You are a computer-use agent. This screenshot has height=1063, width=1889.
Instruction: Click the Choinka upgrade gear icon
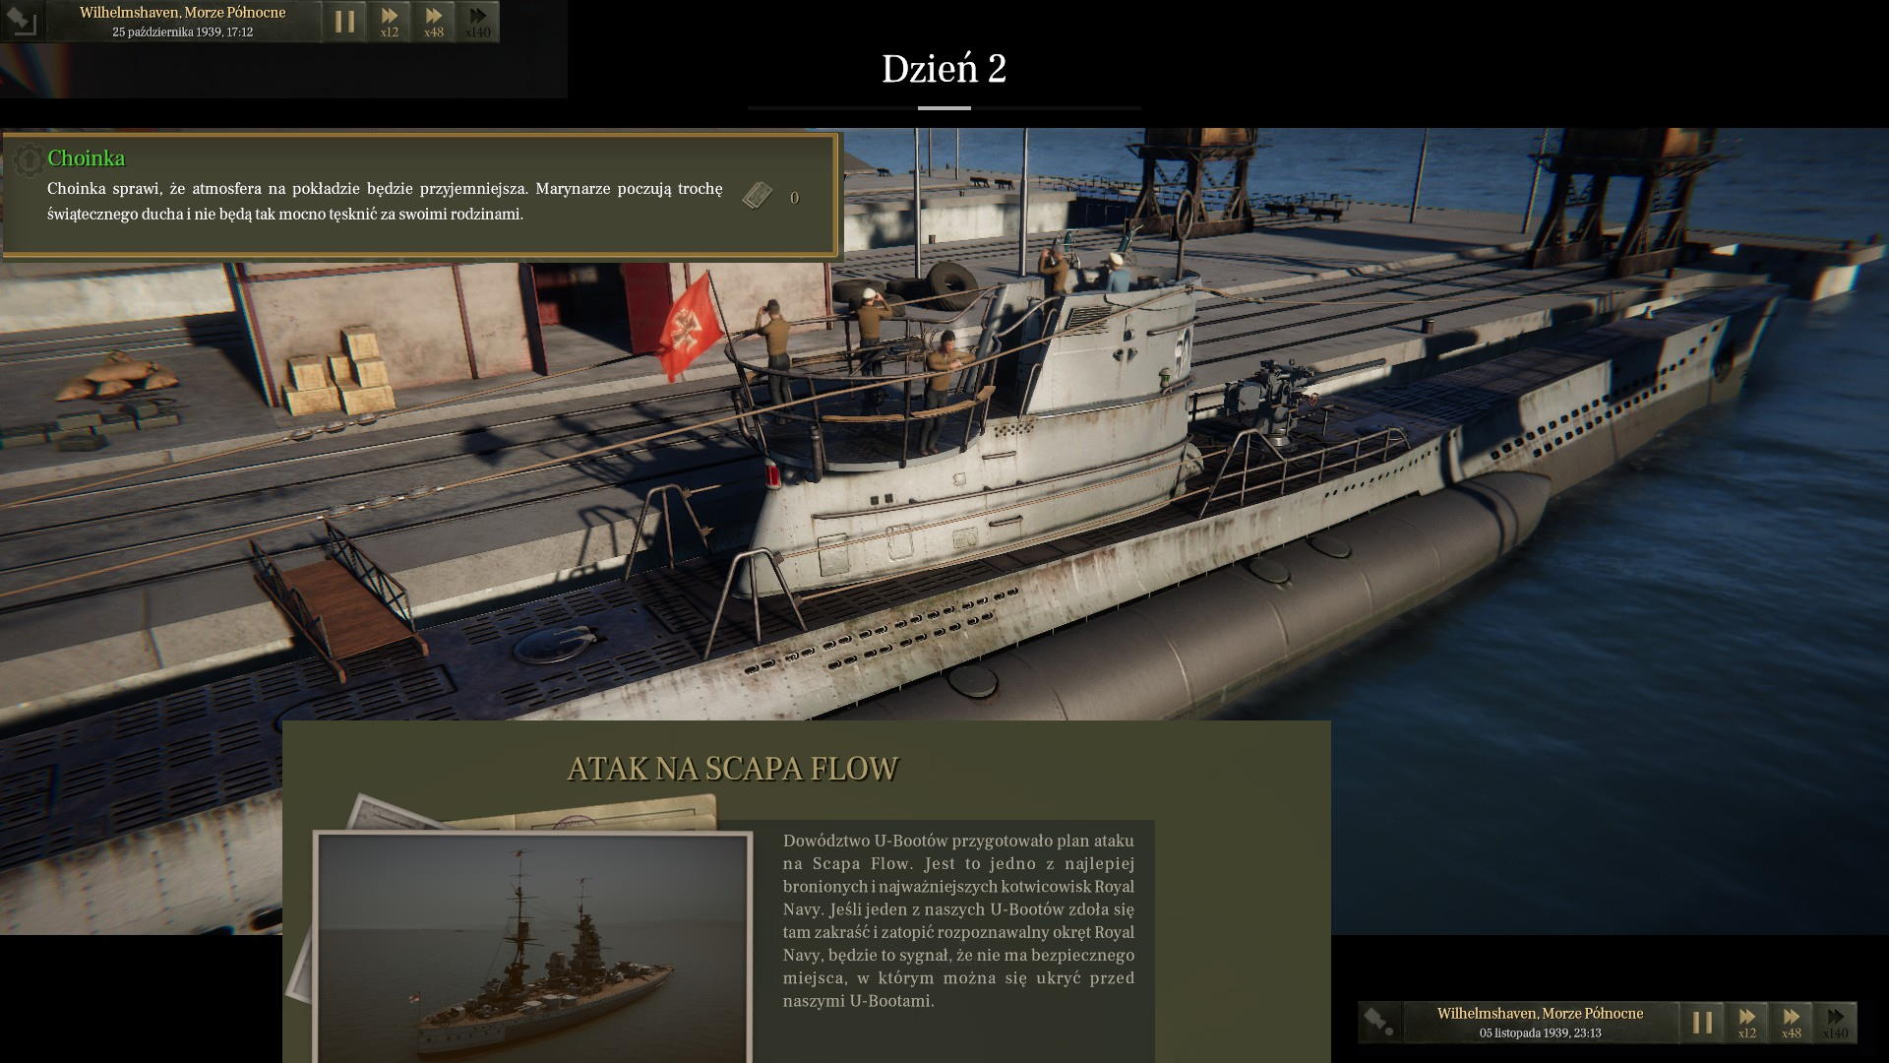pos(29,158)
